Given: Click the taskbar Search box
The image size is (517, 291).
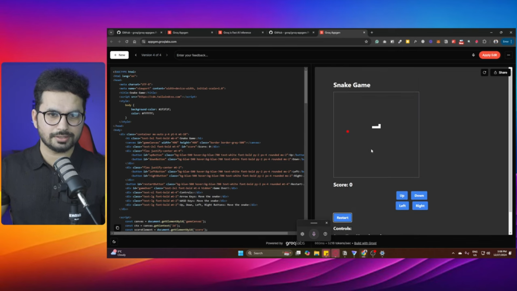Looking at the screenshot, I should 269,253.
